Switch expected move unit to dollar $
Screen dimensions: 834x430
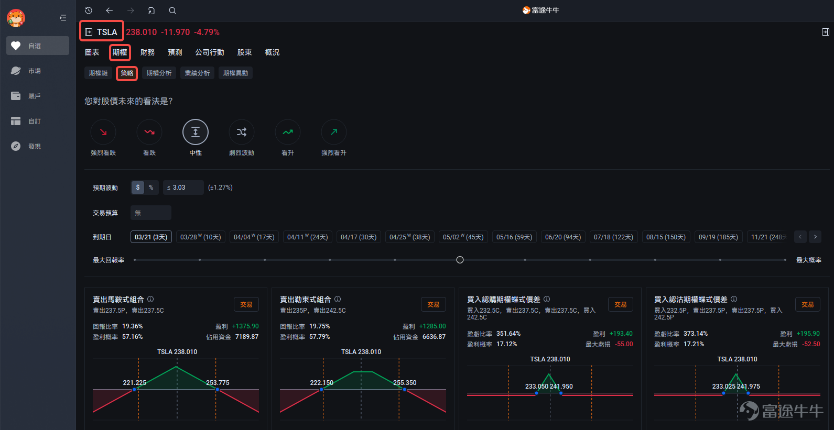coord(138,188)
